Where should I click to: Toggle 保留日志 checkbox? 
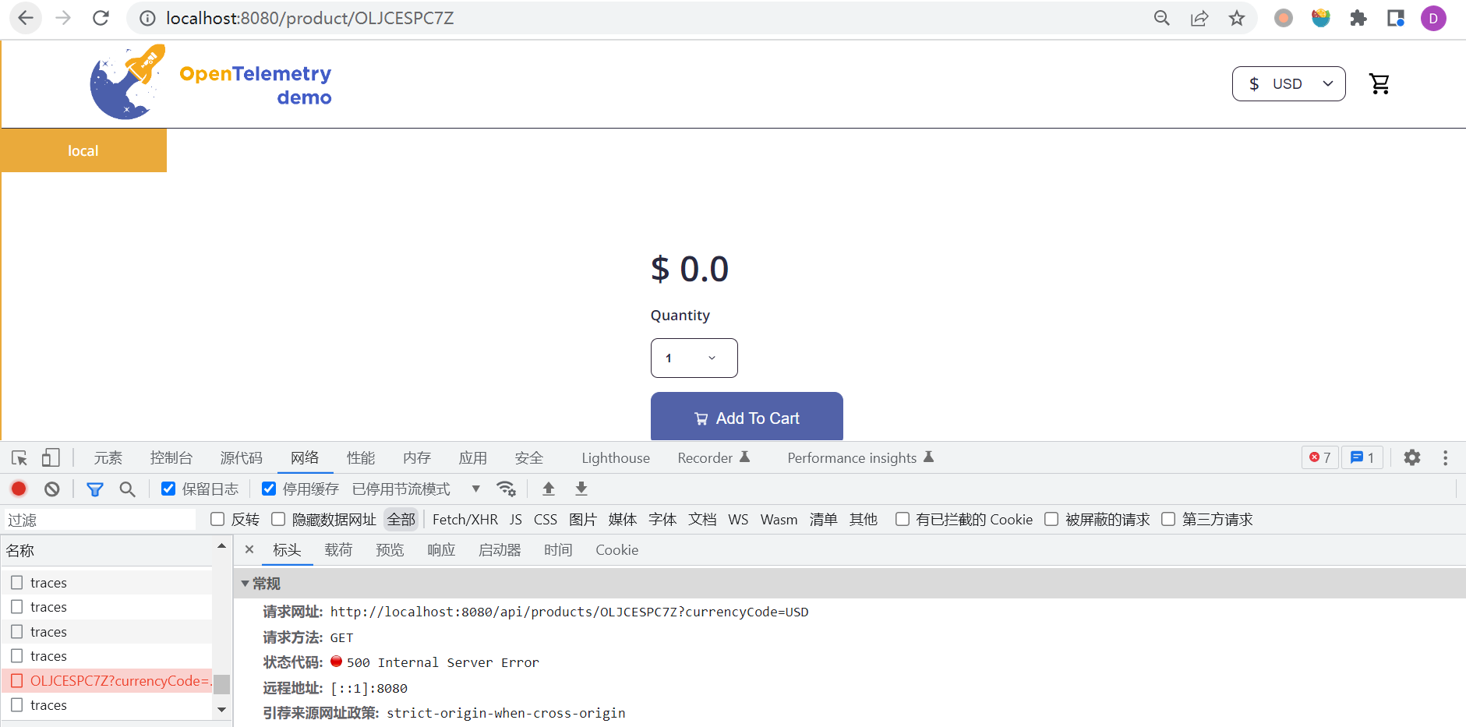(168, 489)
